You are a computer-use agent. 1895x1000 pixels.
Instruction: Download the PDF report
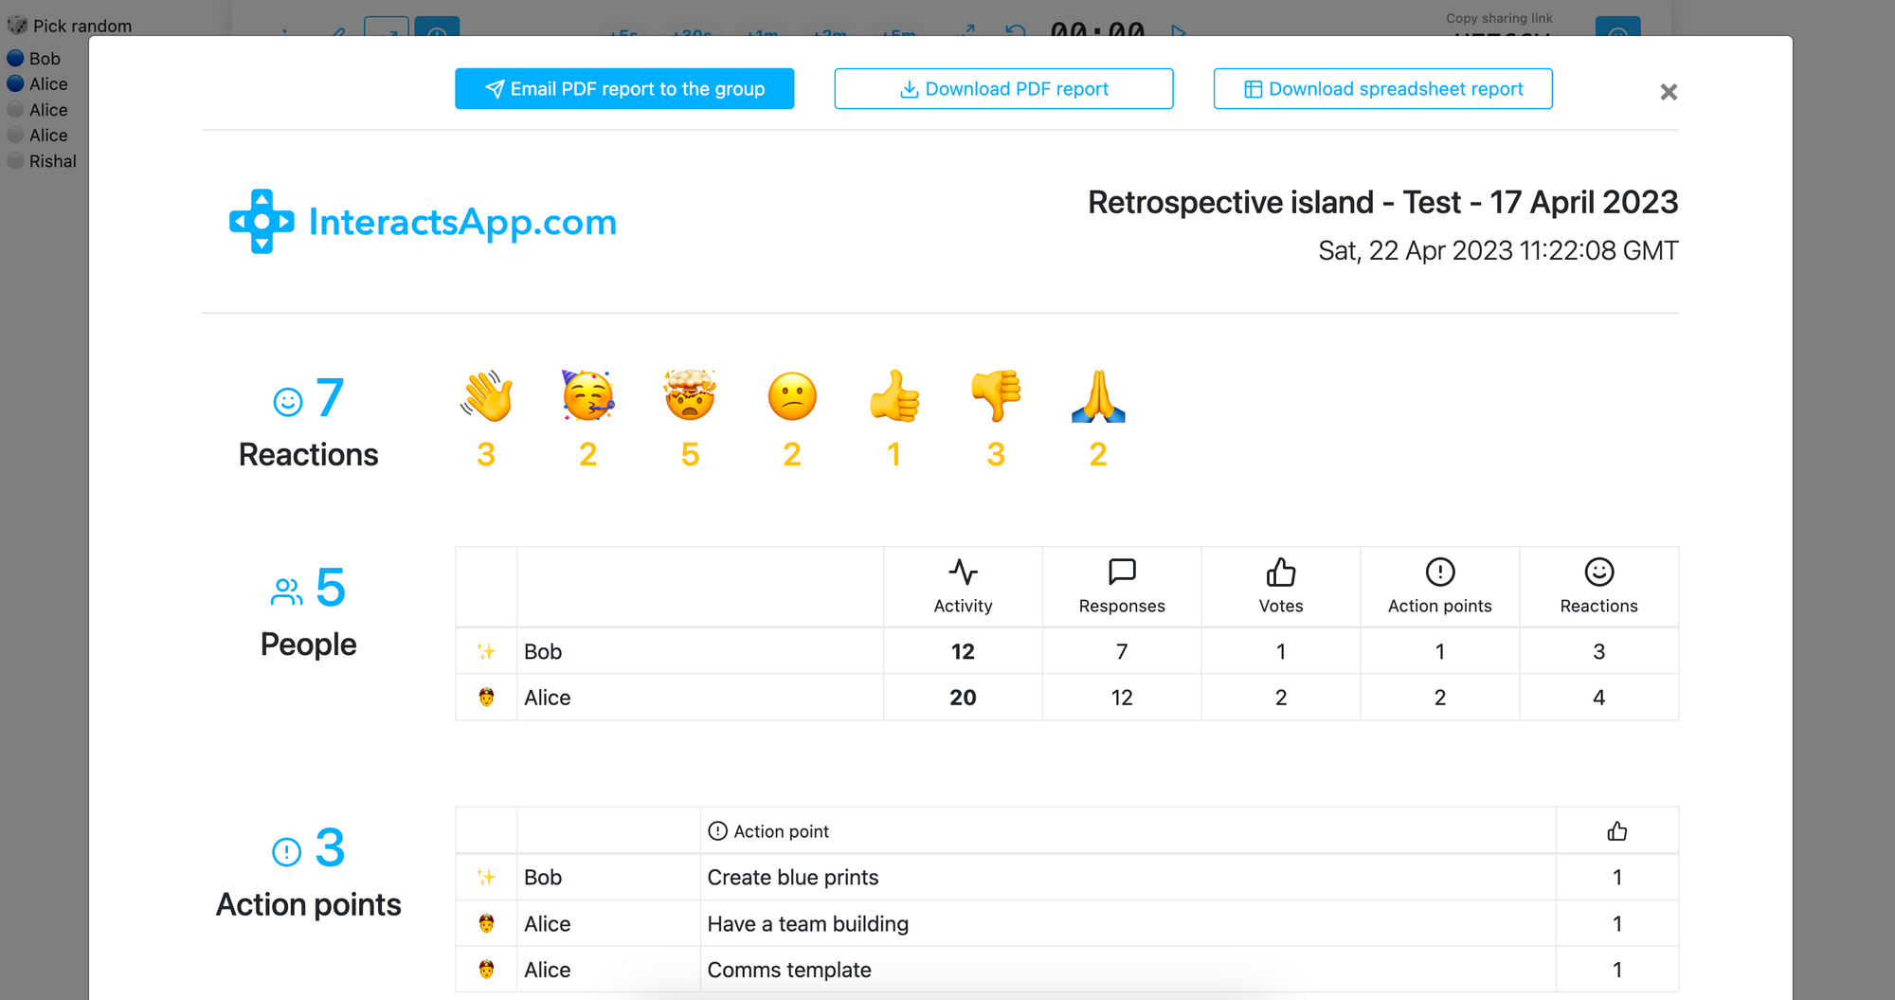(x=1003, y=89)
